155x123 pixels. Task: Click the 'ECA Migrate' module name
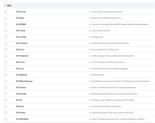tap(22, 75)
